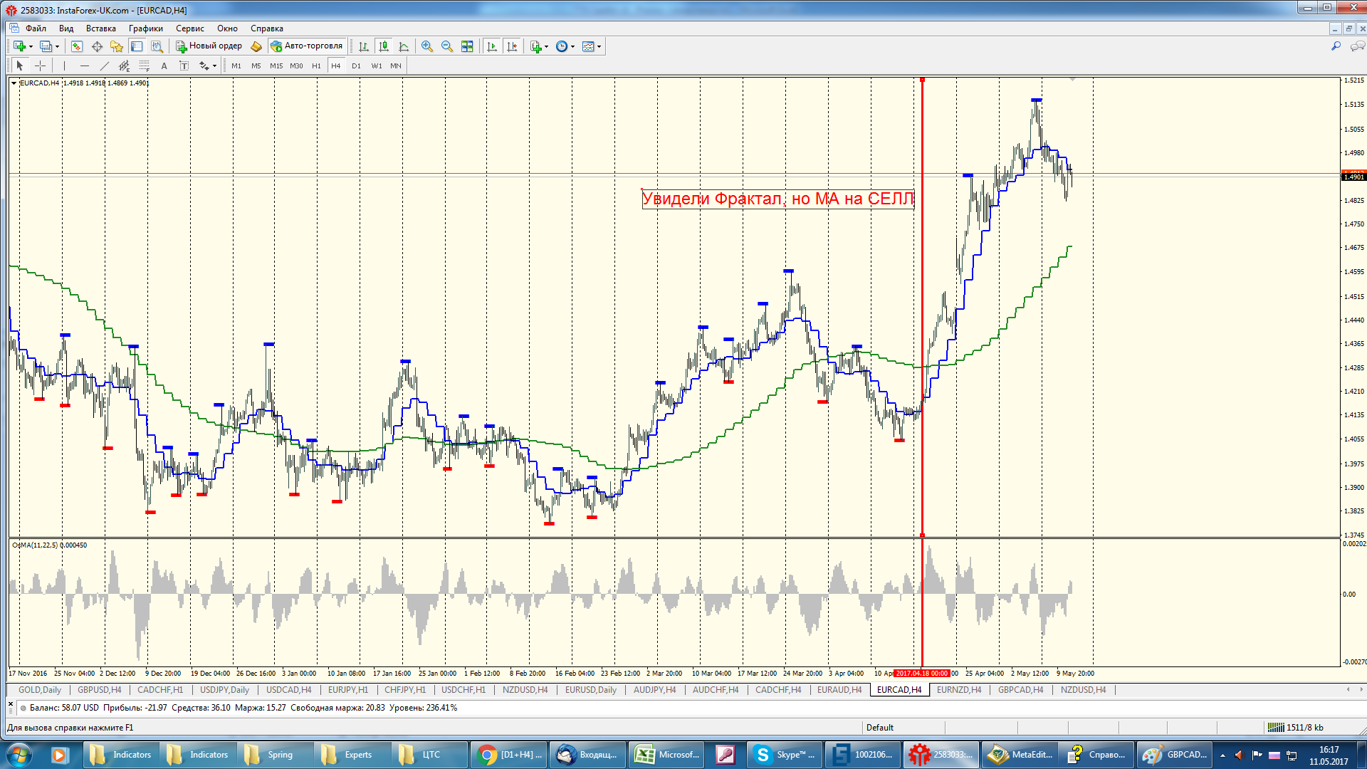Open the Data Window crosshair-target icon

point(97,46)
